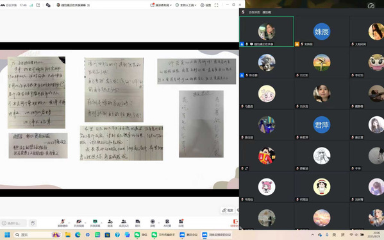
Task: Start Recording from the meeting toolbar
Action: [x=153, y=223]
